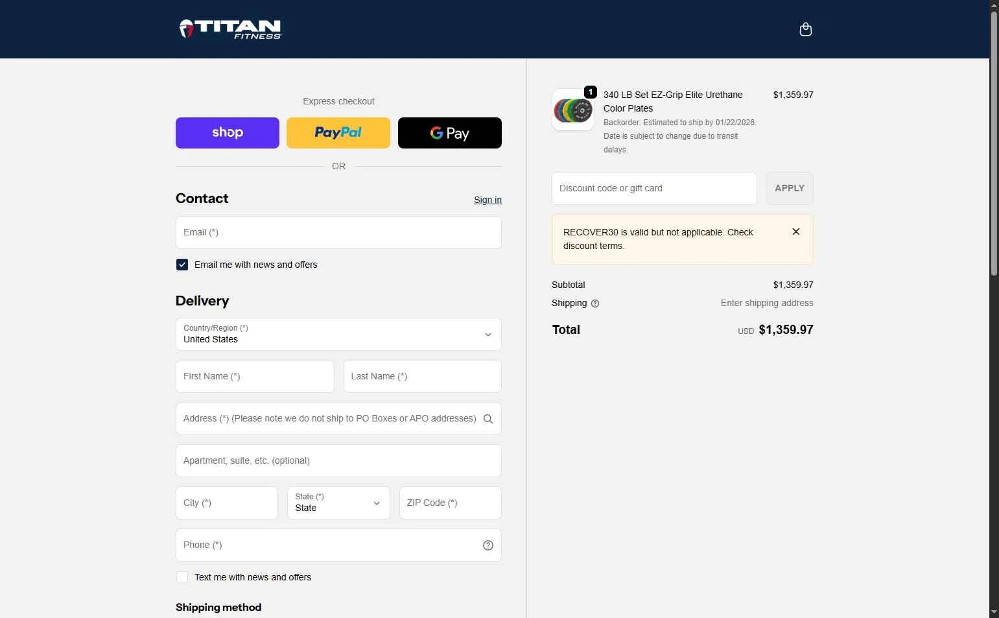This screenshot has width=999, height=618.
Task: Choose PayPal express checkout
Action: coord(338,133)
